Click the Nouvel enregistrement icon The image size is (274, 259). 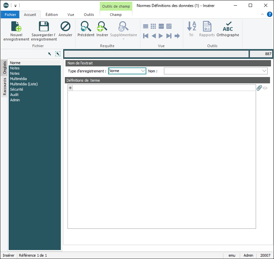tap(16, 27)
